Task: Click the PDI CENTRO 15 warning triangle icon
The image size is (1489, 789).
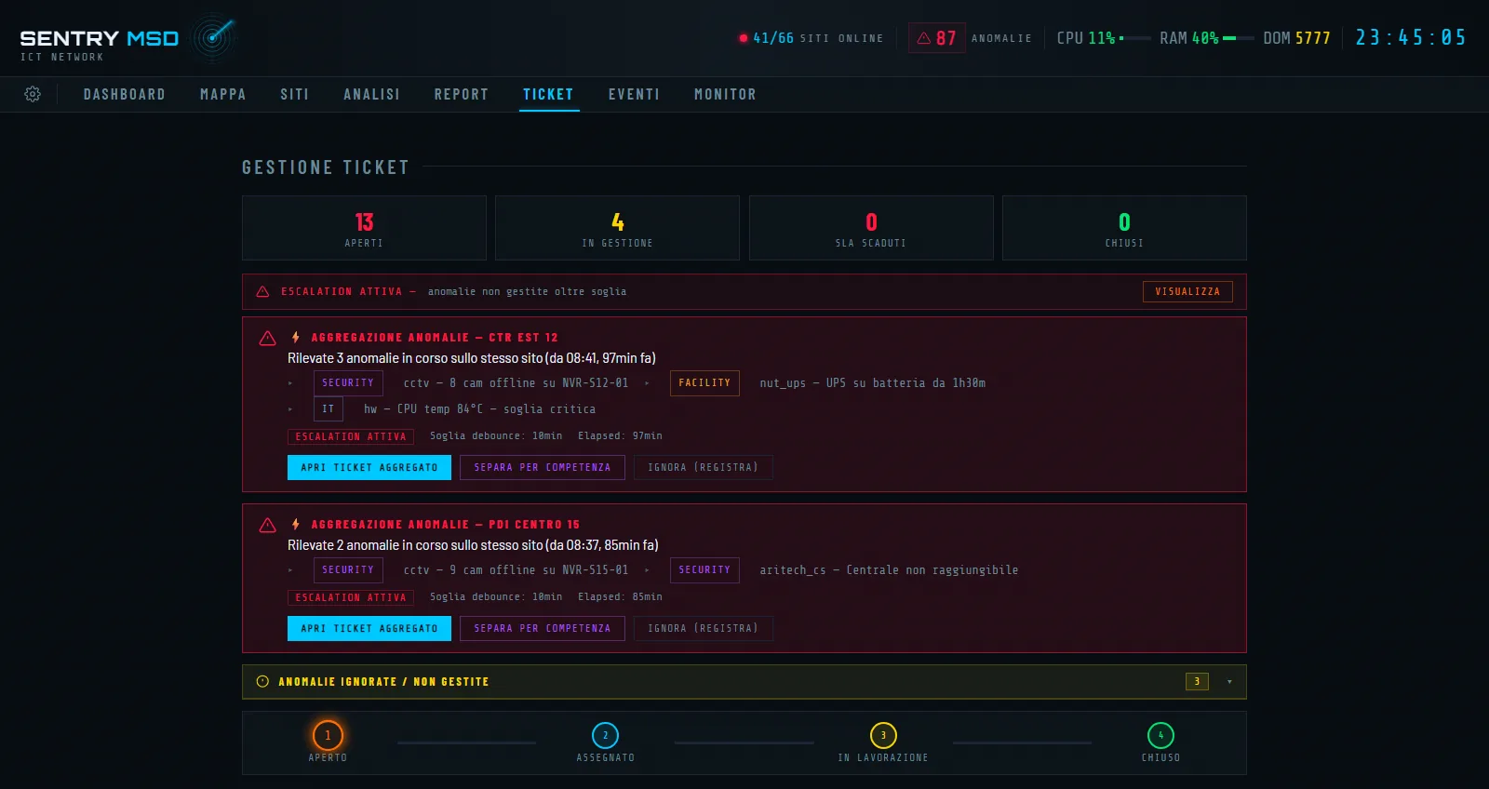Action: 268,526
